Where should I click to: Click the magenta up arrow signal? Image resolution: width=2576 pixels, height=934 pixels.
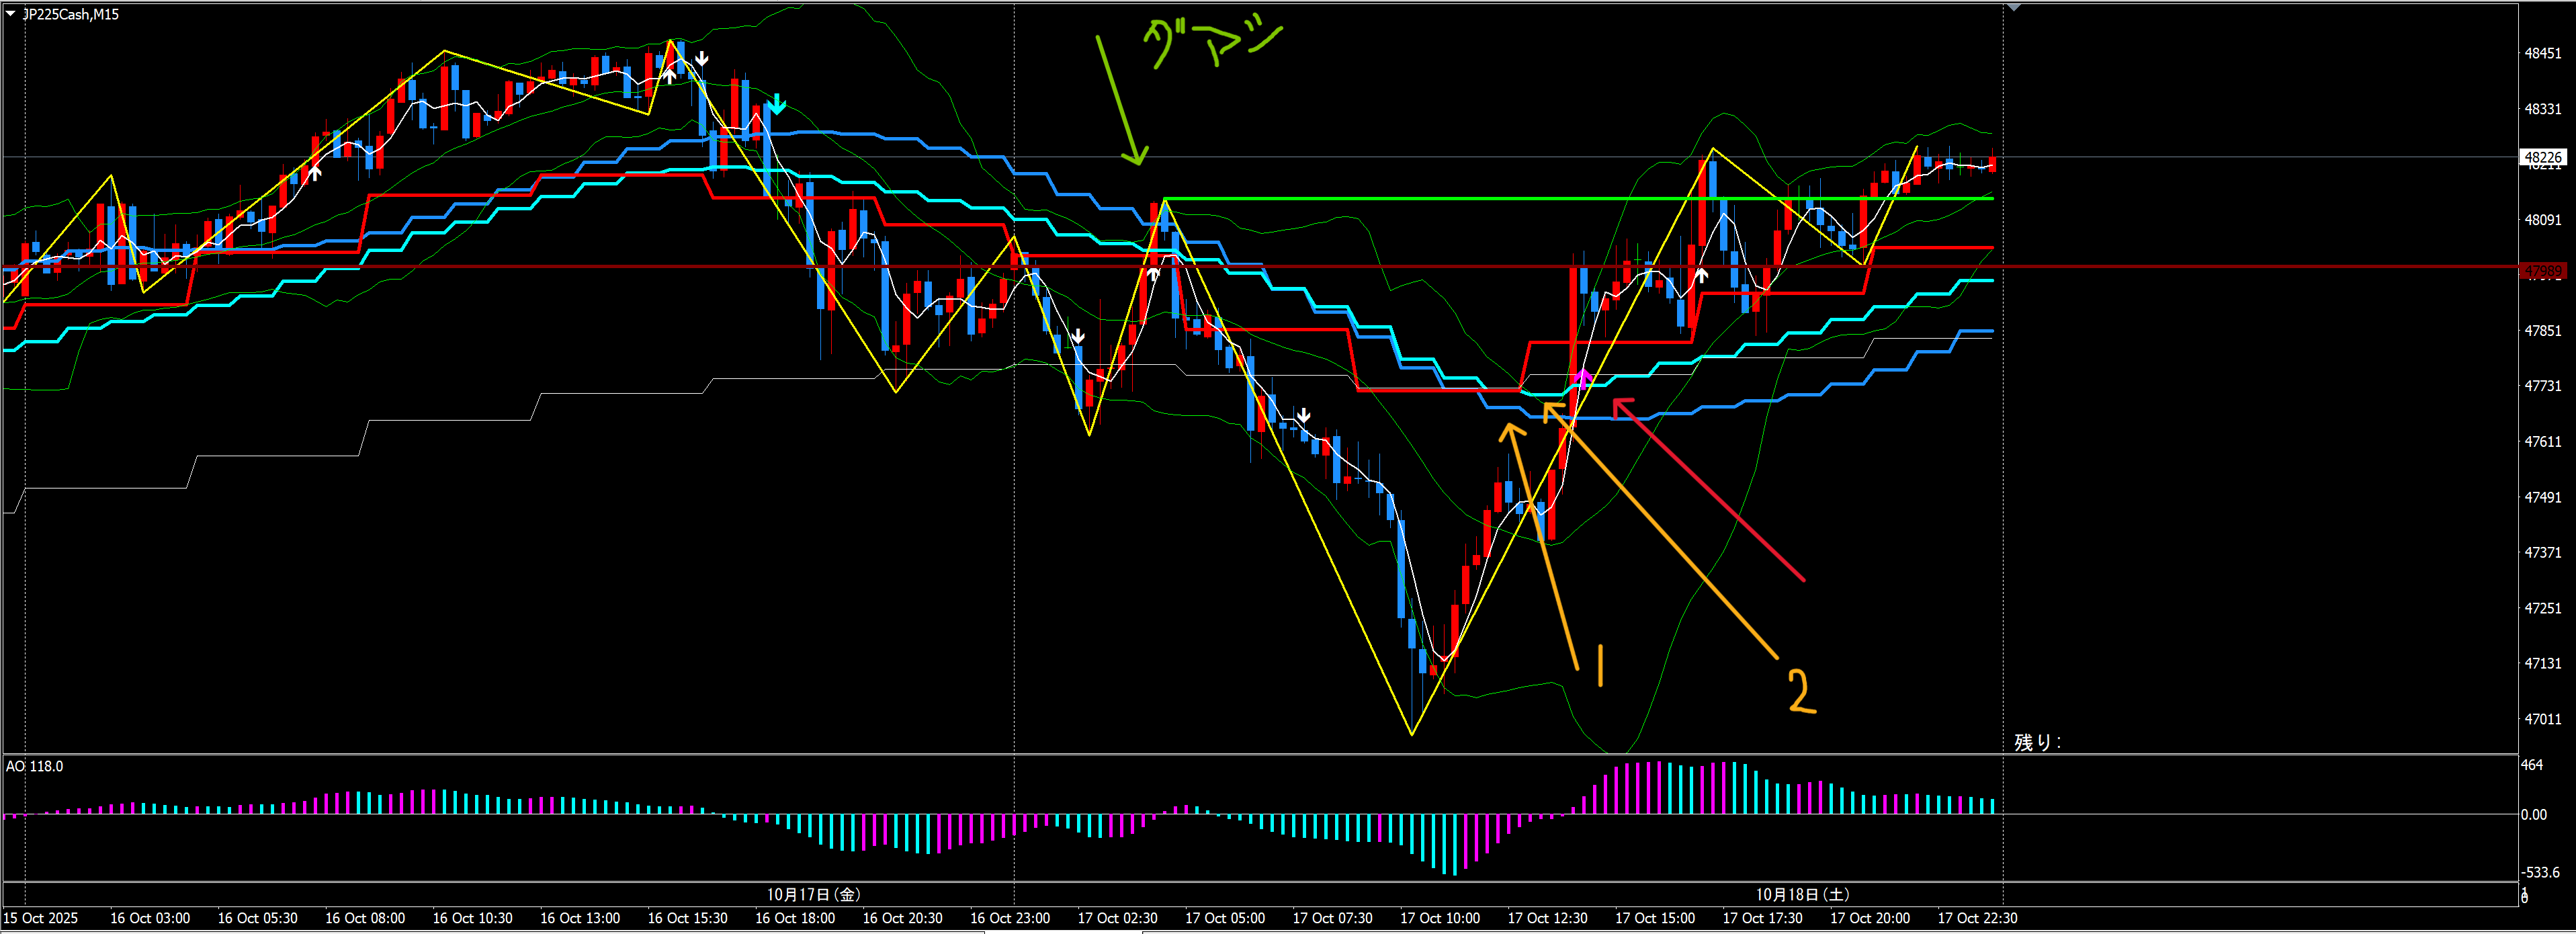point(1583,379)
